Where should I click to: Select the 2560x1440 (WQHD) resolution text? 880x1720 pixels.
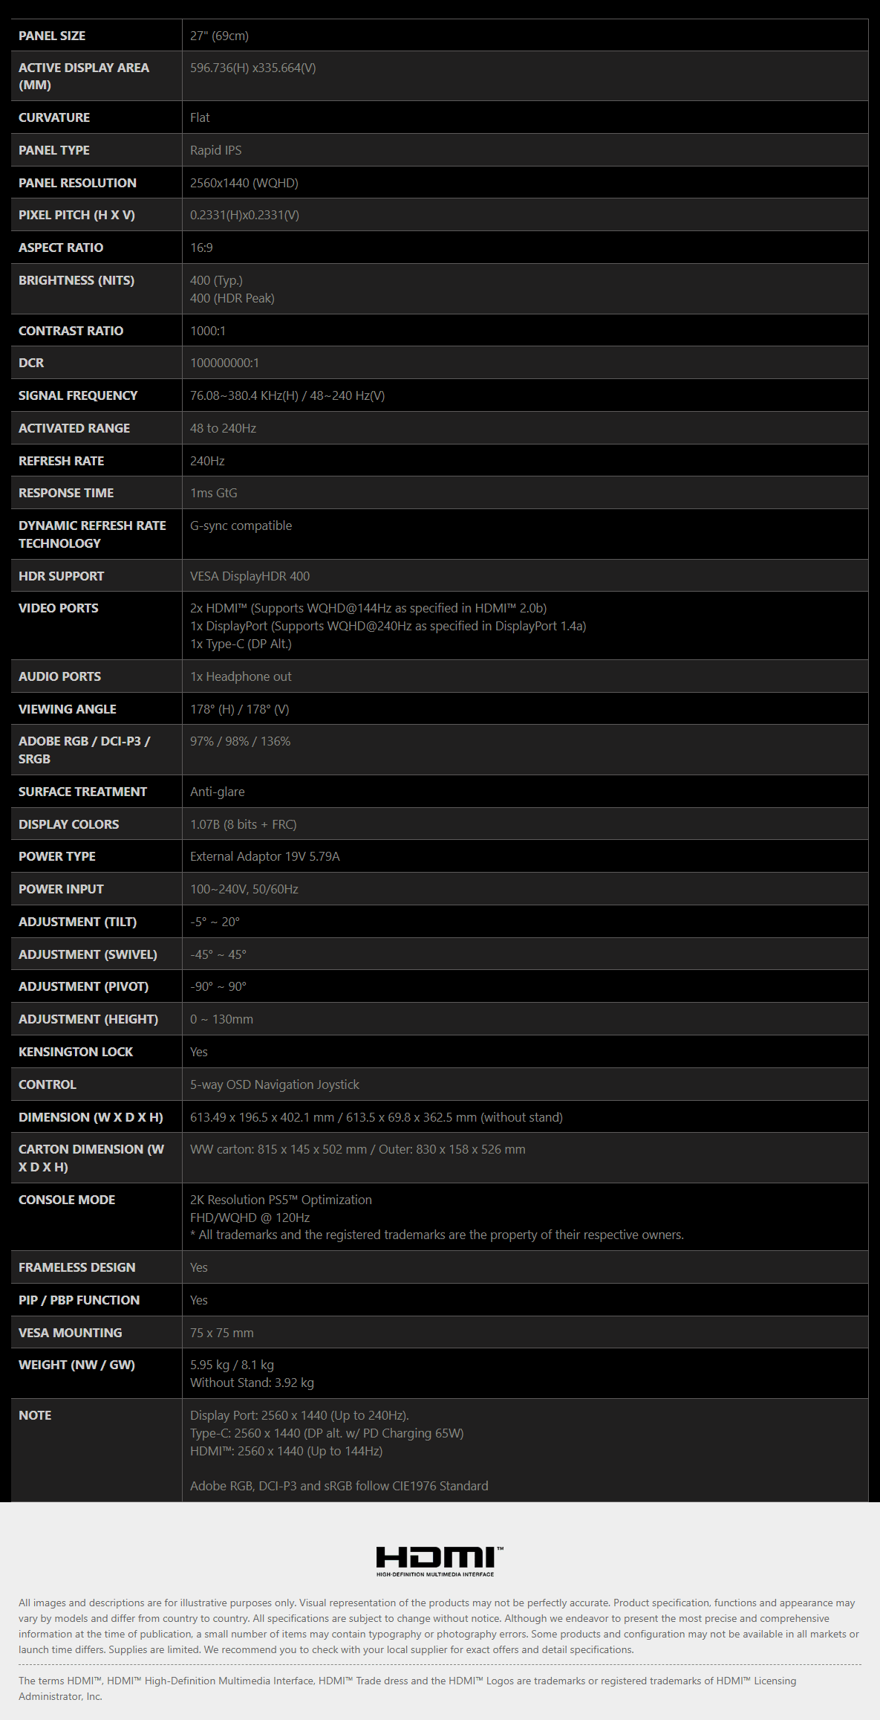(244, 183)
